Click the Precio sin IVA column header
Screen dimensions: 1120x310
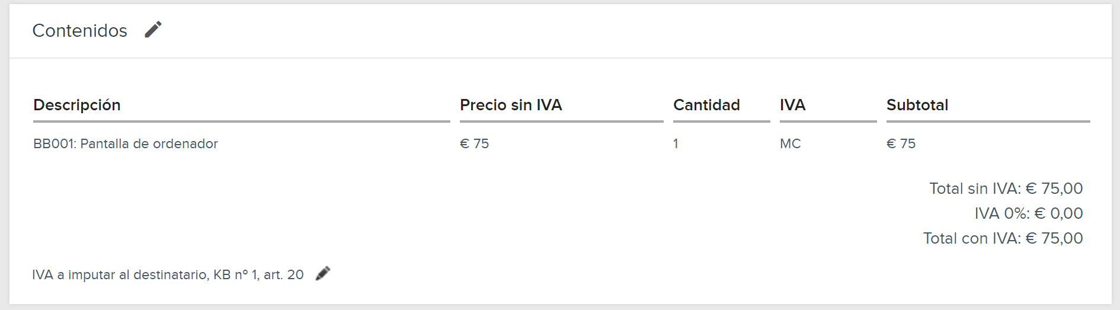click(511, 105)
